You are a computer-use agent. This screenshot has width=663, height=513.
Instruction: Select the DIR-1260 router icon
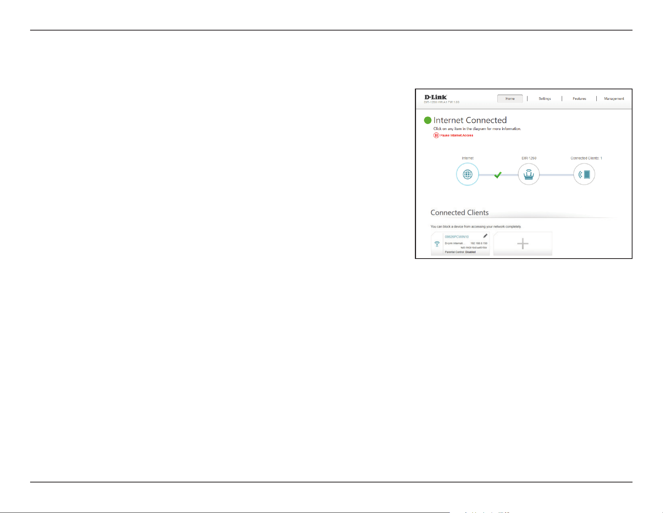[x=529, y=174]
